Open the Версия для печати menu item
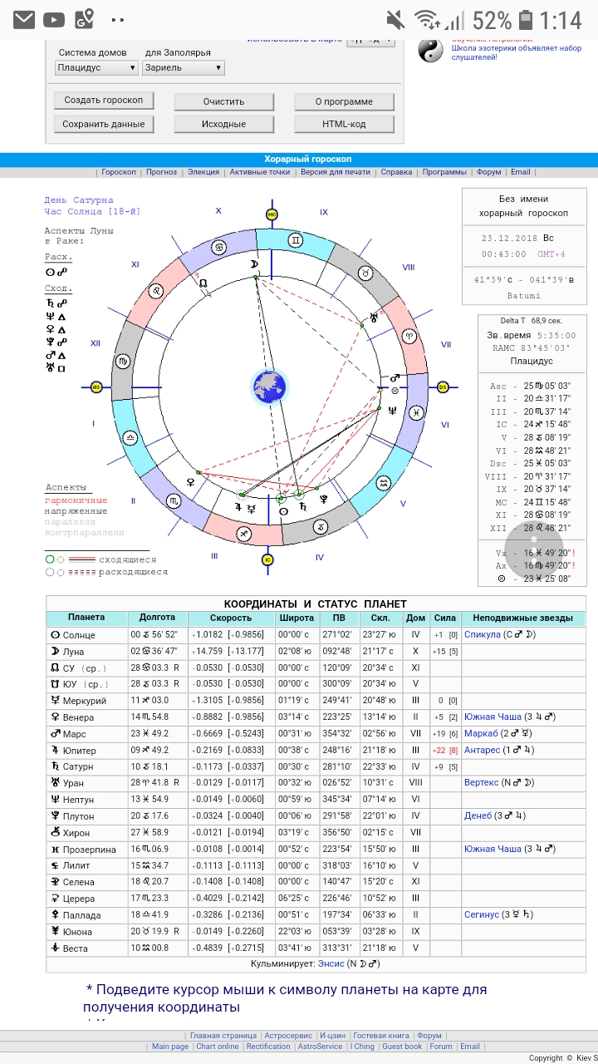 pos(336,172)
